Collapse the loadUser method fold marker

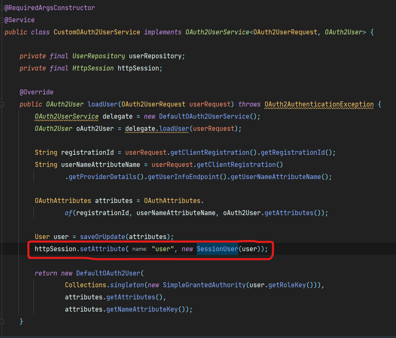pos(2,104)
